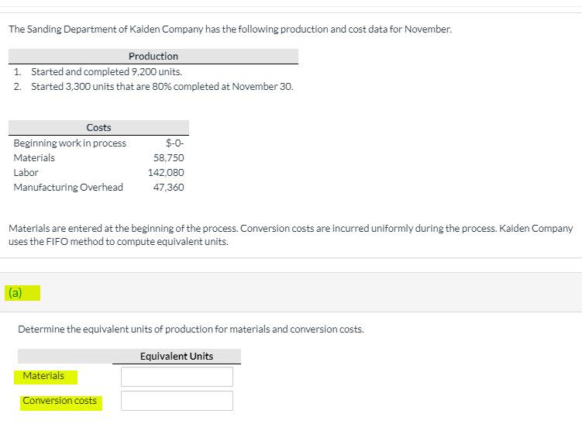This screenshot has height=431, width=582.
Task: Click the Started and completed 9,200 units line
Action: (98, 71)
